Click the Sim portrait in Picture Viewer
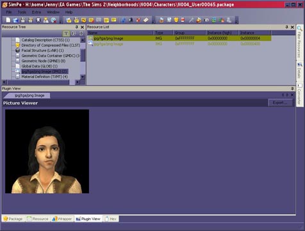Image resolution: width=305 pixels, height=231 pixels. (47, 151)
